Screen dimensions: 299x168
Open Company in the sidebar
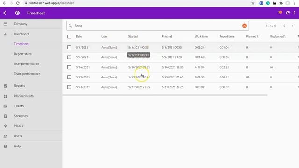point(21,24)
